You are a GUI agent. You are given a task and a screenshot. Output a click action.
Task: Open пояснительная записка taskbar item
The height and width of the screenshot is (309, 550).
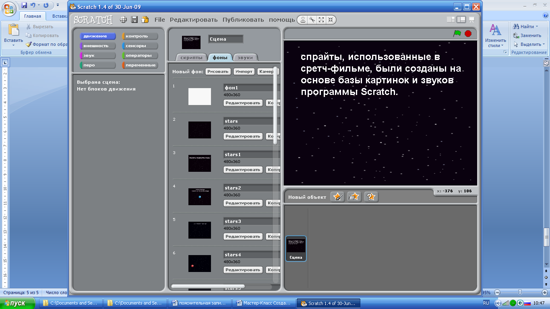pos(200,303)
